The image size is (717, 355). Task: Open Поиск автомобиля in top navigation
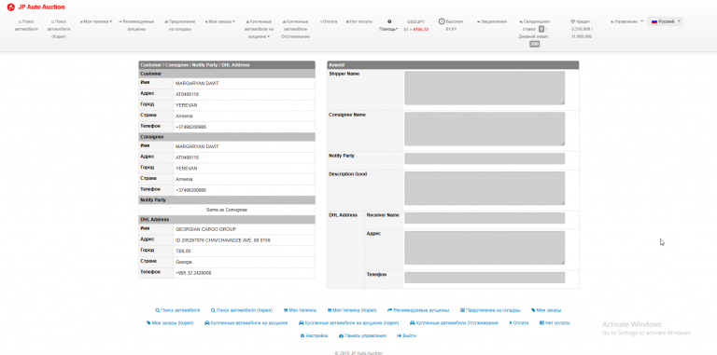tap(26, 25)
